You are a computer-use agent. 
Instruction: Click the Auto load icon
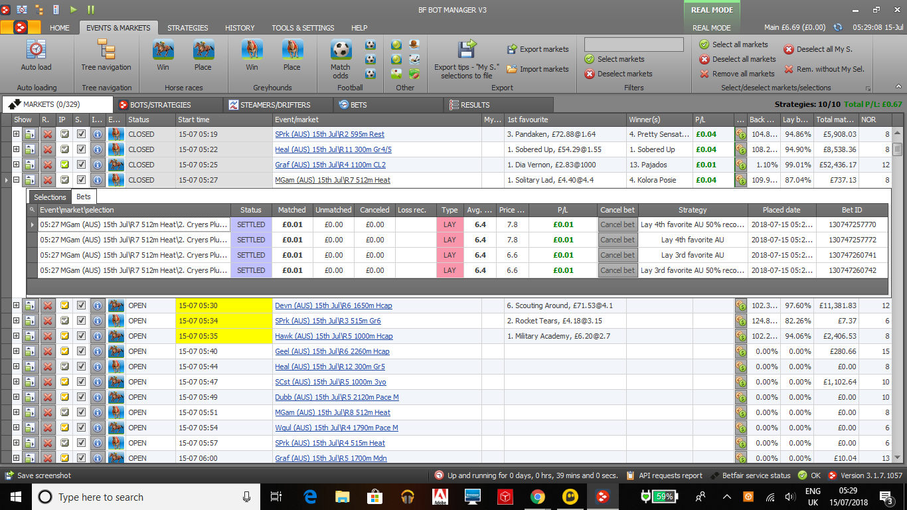click(x=36, y=50)
